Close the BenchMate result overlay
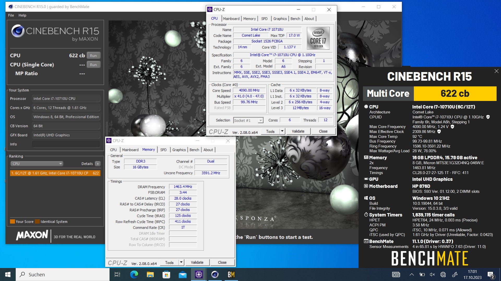 tap(496, 71)
